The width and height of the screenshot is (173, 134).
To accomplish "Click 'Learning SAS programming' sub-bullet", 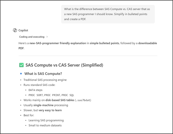I will 46,120.
